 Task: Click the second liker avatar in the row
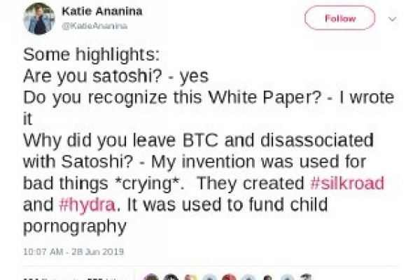click(x=171, y=278)
